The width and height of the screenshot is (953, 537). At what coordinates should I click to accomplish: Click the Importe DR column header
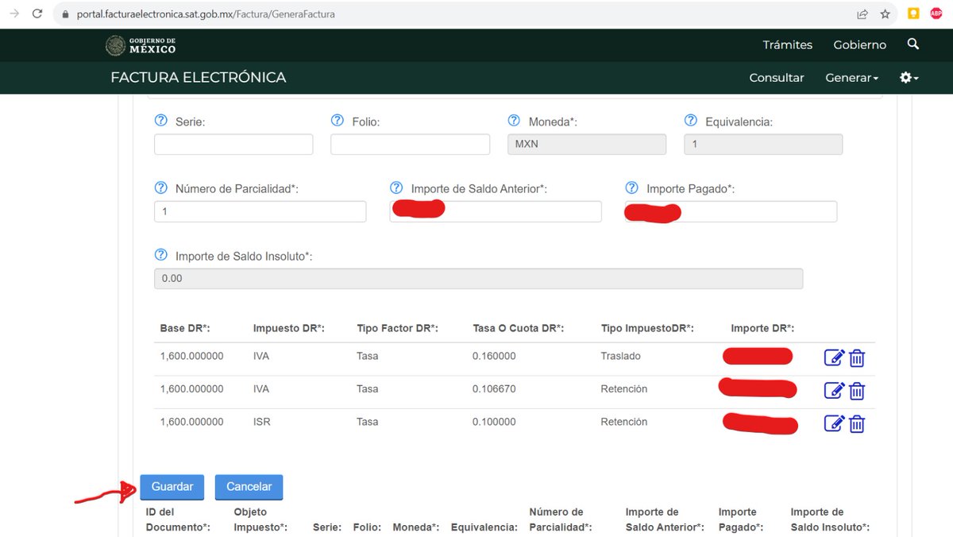click(x=762, y=328)
